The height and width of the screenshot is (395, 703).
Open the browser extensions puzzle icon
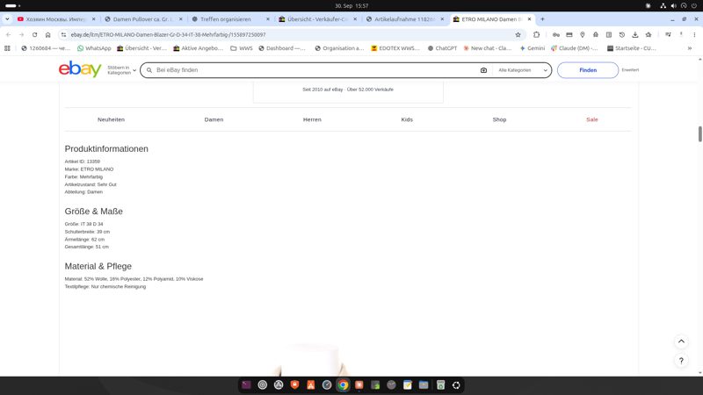pos(536,34)
